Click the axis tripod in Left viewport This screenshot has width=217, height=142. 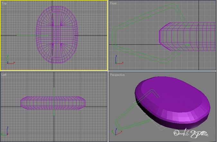5,132
